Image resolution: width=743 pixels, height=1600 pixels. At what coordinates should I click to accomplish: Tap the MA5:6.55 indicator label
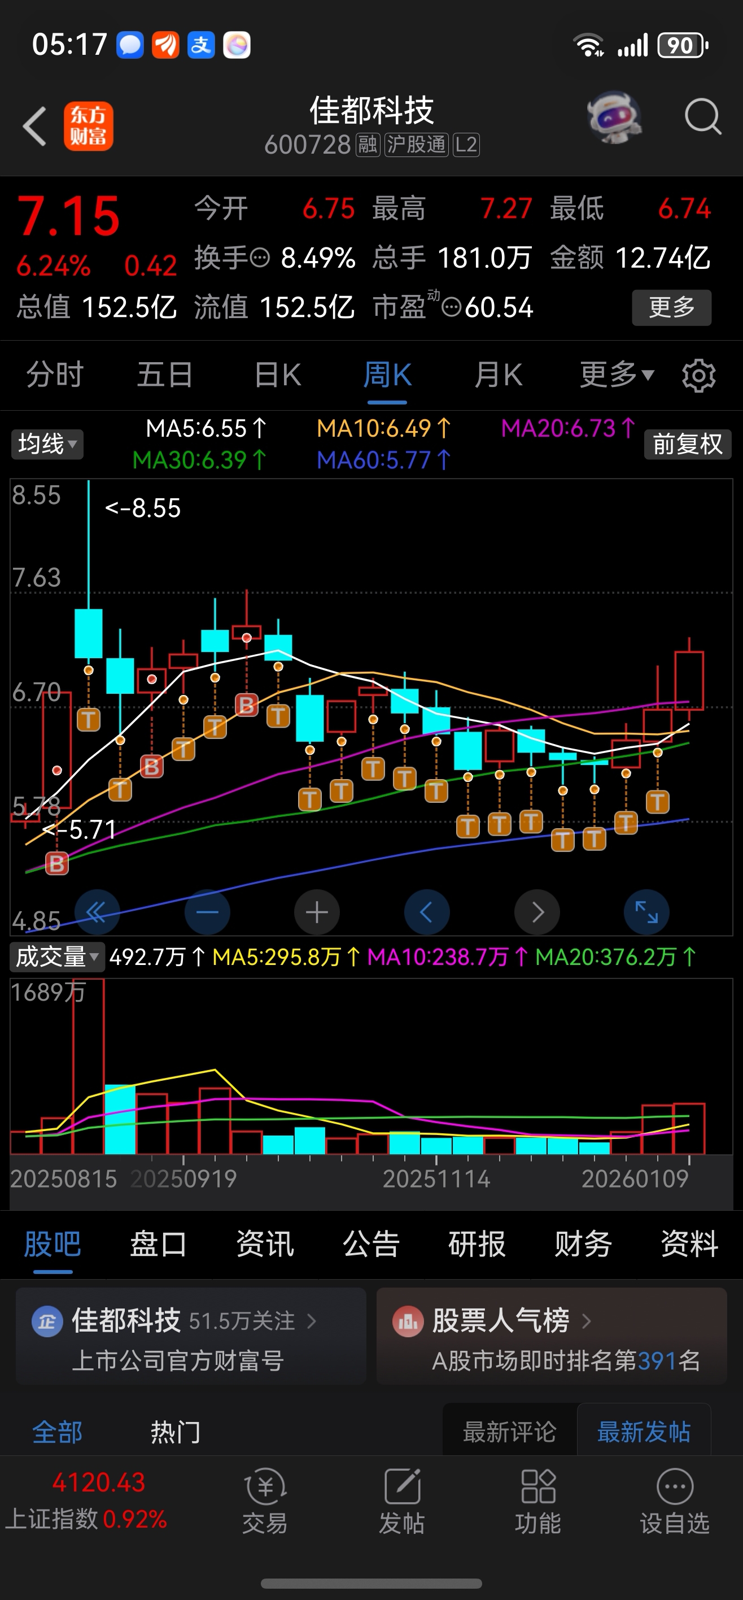pos(206,428)
